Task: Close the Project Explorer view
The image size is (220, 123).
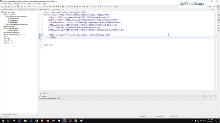Action: 14,10
